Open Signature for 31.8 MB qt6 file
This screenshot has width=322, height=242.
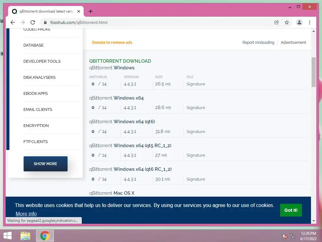[196, 131]
